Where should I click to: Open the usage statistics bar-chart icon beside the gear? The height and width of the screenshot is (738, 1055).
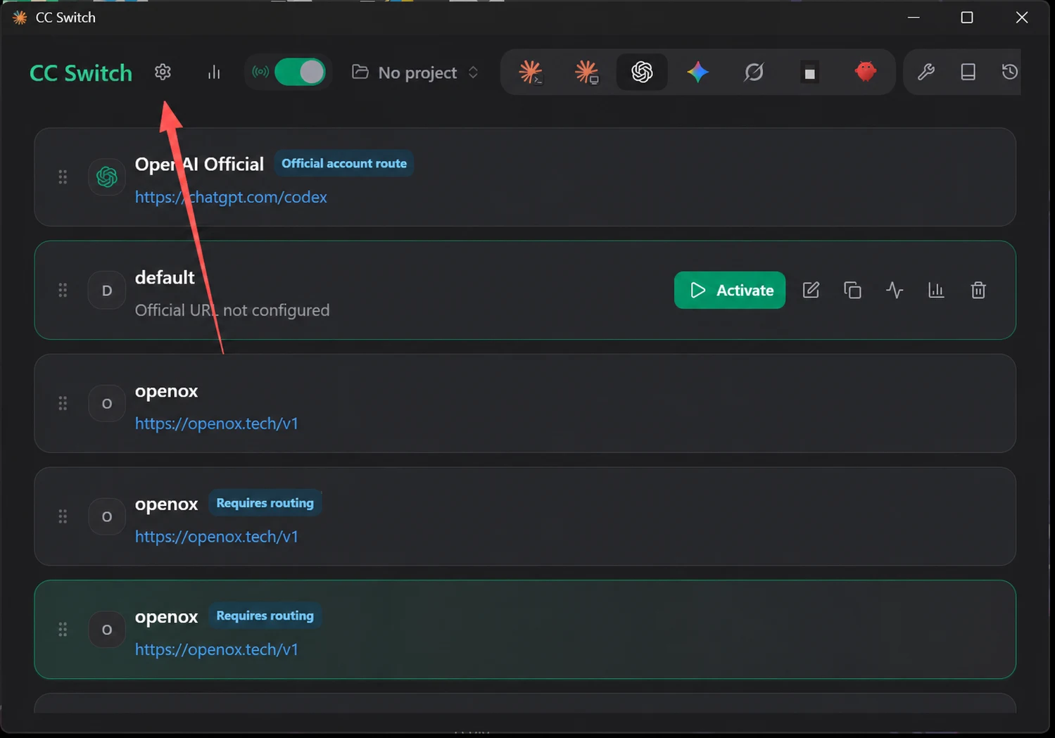click(x=214, y=72)
